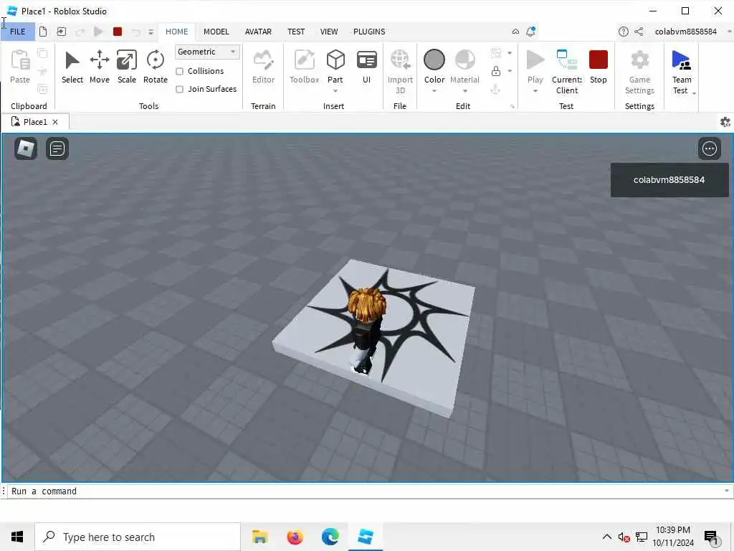Image resolution: width=734 pixels, height=551 pixels.
Task: Click the Material sphere icon
Action: point(464,60)
